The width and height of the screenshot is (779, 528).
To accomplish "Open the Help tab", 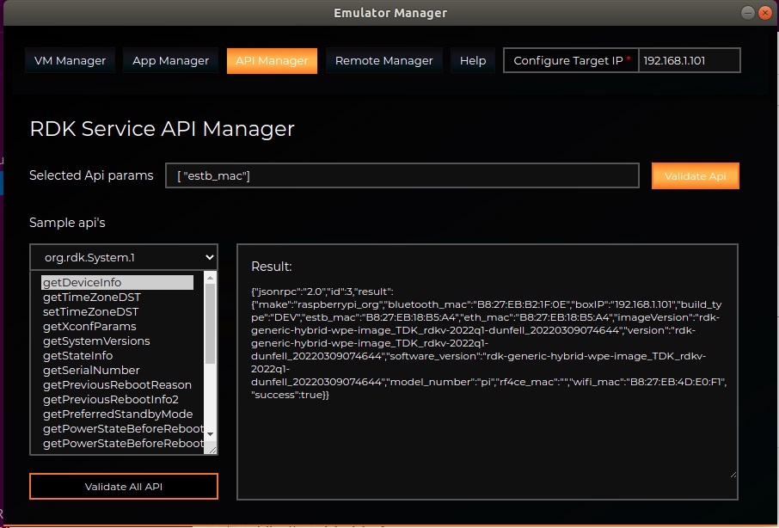I will tap(472, 61).
